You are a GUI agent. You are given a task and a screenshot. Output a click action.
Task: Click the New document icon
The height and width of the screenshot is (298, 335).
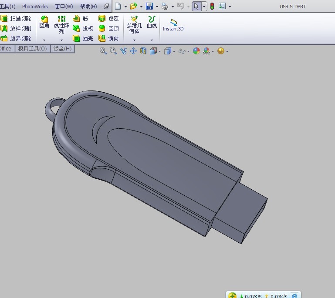click(x=118, y=6)
